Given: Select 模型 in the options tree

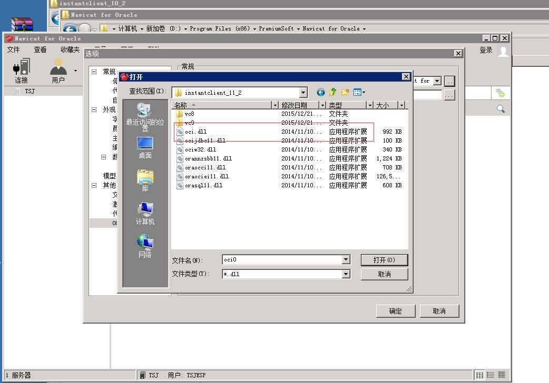Looking at the screenshot, I should [x=109, y=176].
